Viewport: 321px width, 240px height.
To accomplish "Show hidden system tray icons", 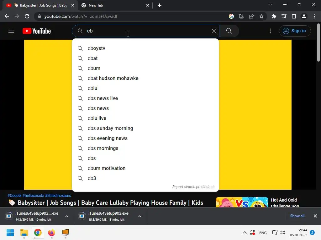I will pos(245,232).
